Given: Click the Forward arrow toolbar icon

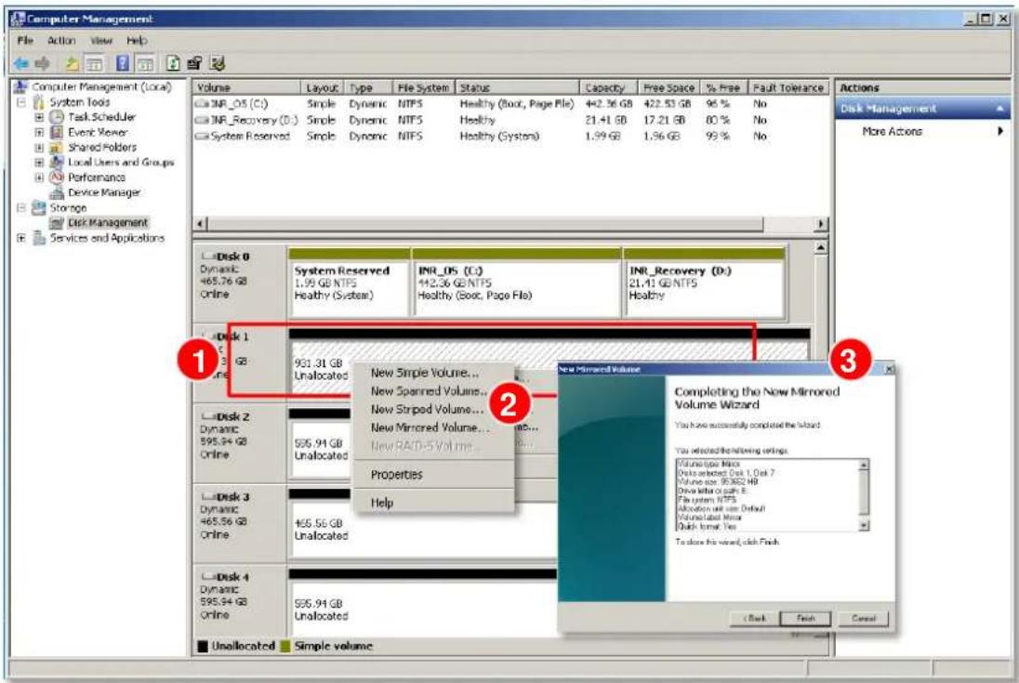Looking at the screenshot, I should point(42,63).
